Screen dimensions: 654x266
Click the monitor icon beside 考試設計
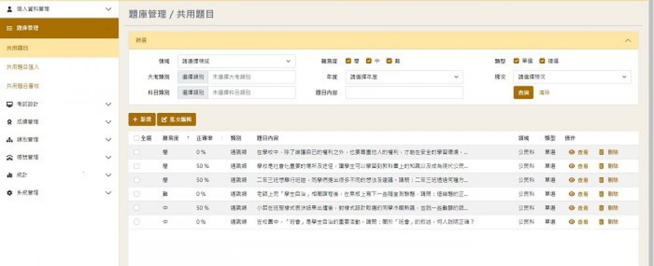coord(9,104)
